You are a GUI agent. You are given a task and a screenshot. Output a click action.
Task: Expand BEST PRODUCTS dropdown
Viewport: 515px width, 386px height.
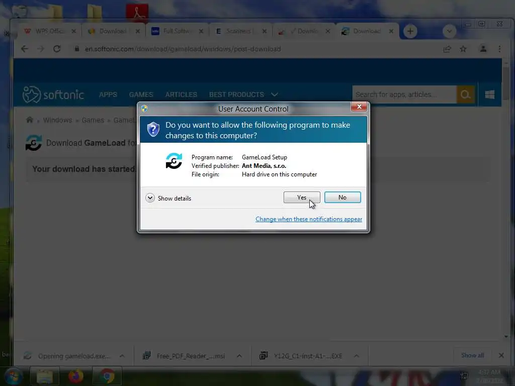point(243,94)
